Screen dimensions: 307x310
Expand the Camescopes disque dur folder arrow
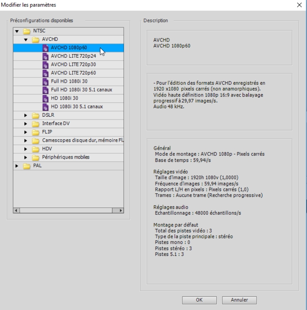pyautogui.click(x=25, y=140)
